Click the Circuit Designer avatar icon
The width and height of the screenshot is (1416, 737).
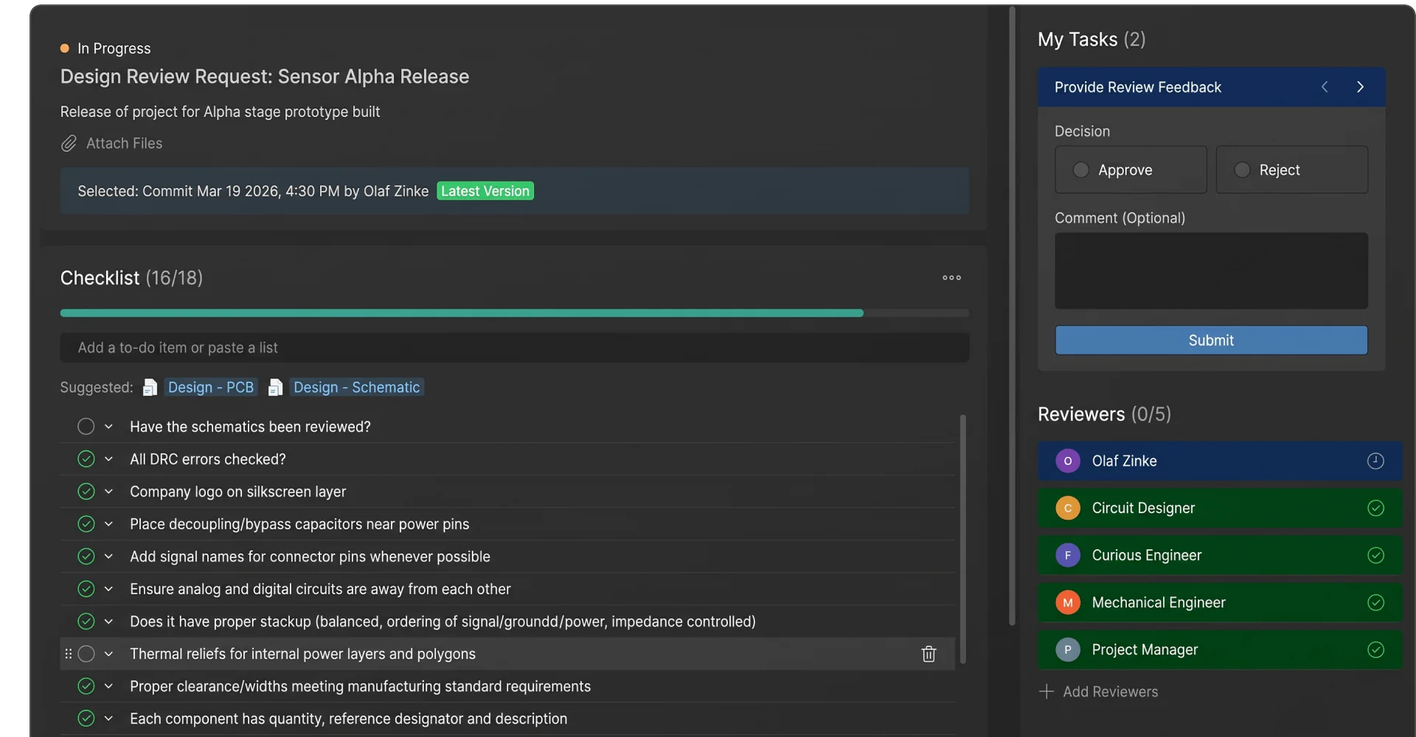pyautogui.click(x=1067, y=509)
